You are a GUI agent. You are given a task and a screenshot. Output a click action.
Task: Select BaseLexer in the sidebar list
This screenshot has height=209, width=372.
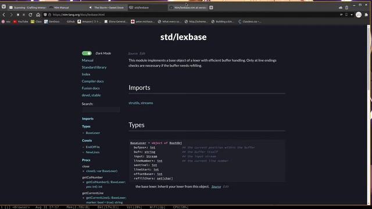pyautogui.click(x=93, y=133)
